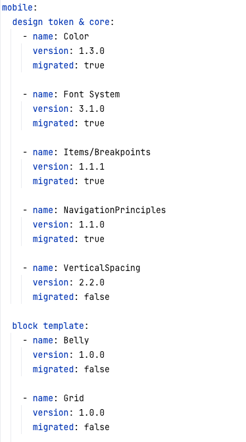246x442 pixels.
Task: Click version value 1.1.1
Action: pyautogui.click(x=91, y=166)
